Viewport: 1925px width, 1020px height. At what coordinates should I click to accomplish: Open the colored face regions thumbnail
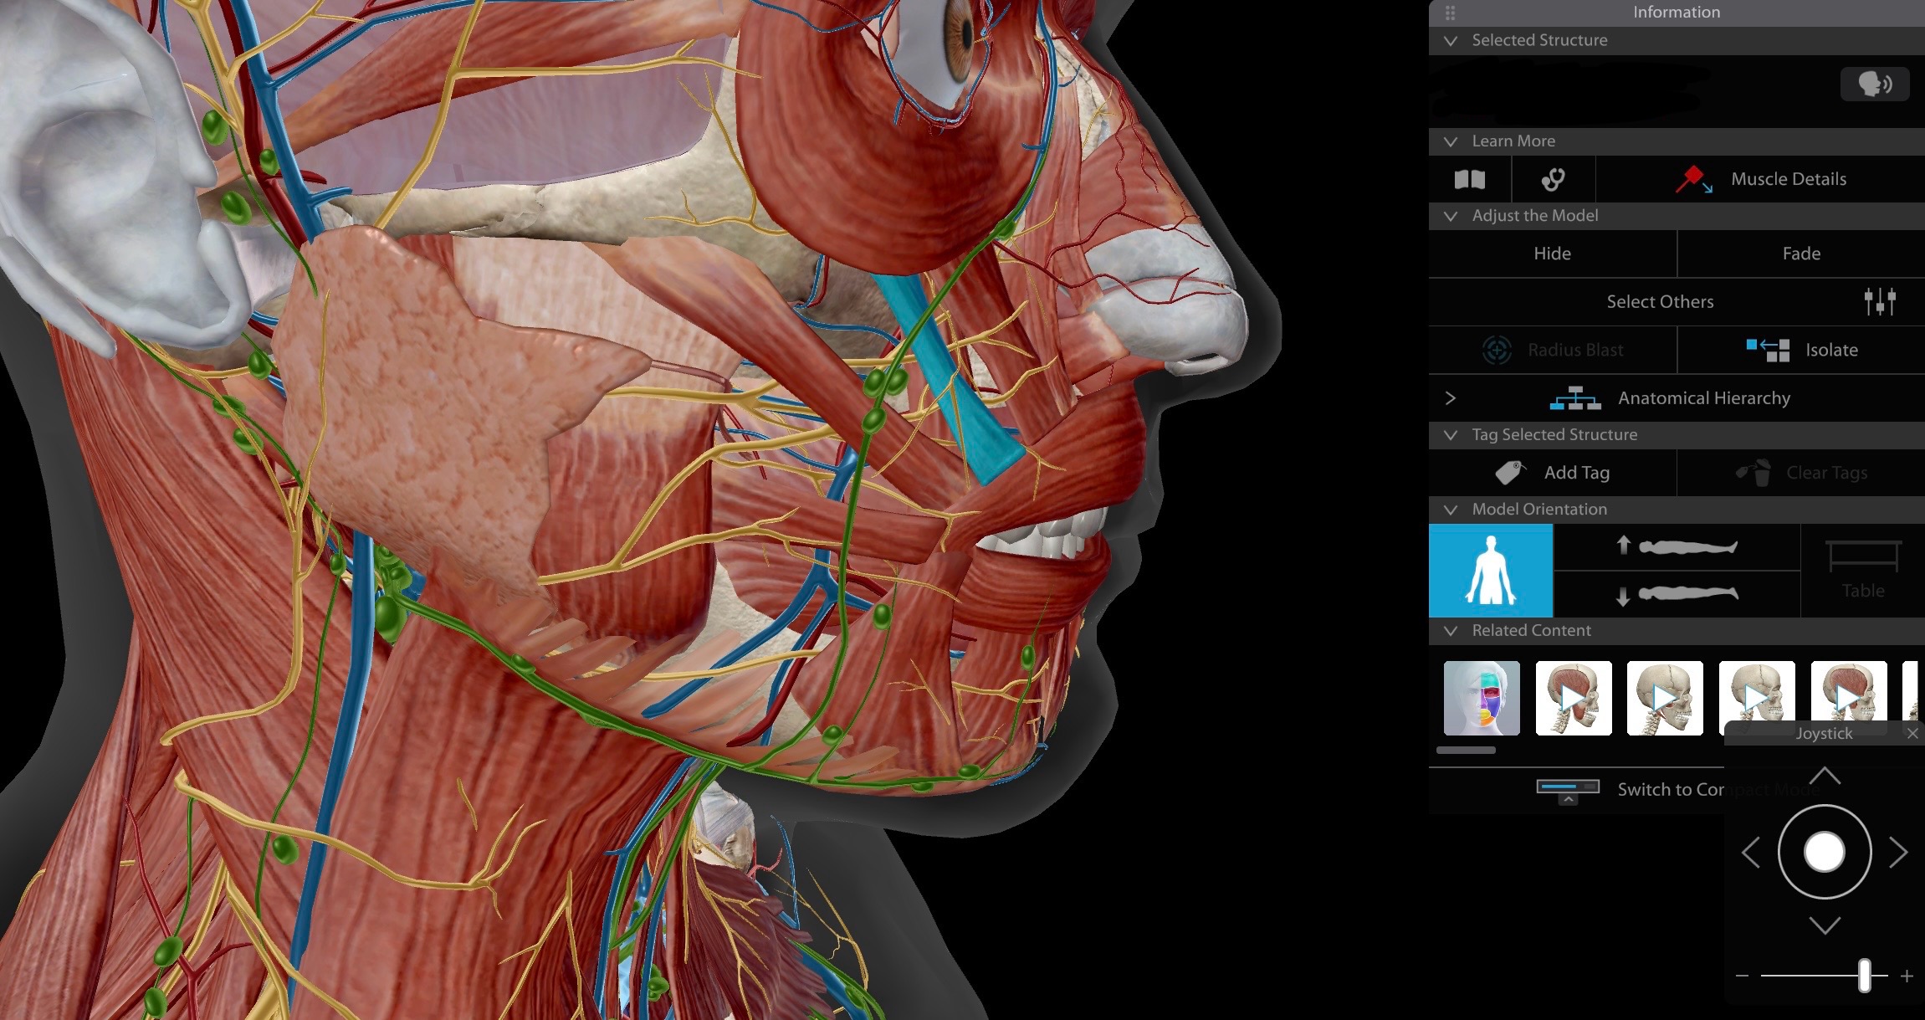[x=1482, y=698]
